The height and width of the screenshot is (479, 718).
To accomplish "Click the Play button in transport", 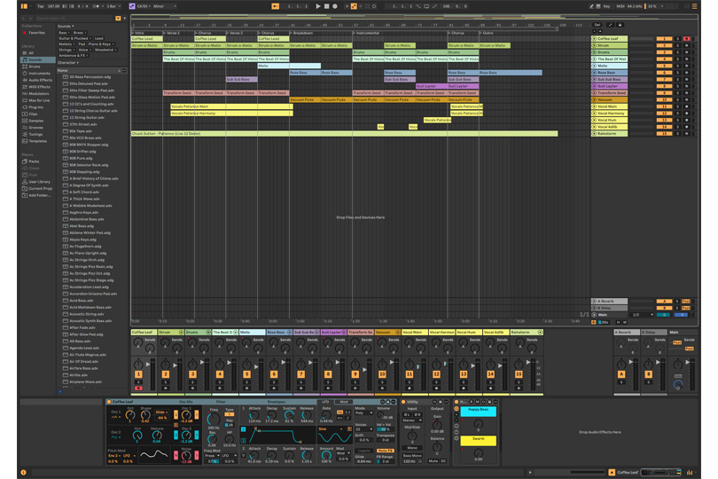I will (x=318, y=6).
